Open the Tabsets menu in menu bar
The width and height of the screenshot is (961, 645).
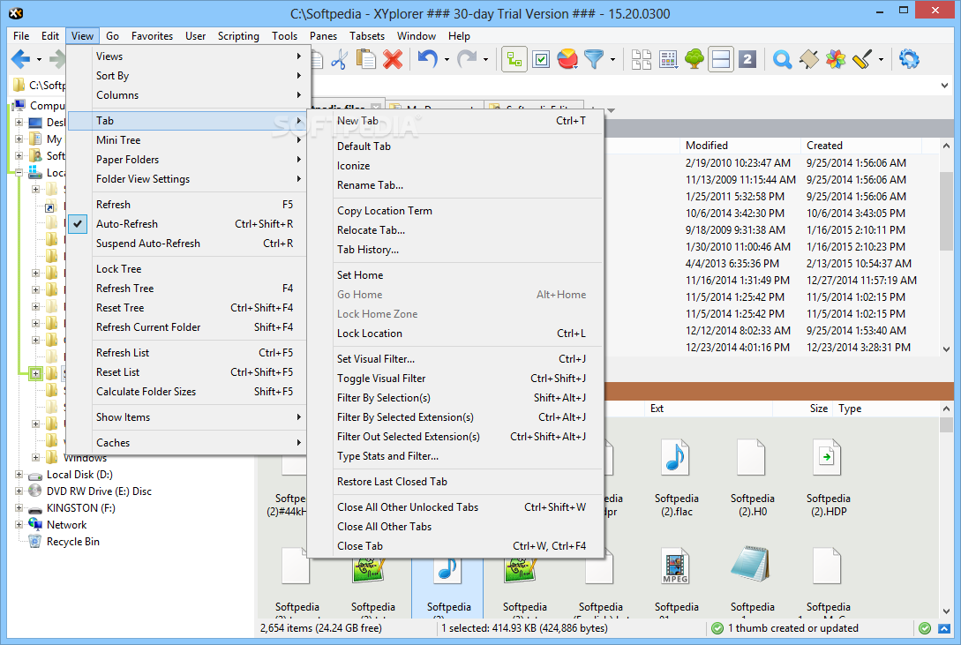click(x=367, y=36)
